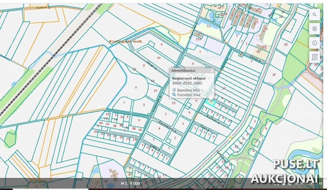Screen dimensions: 327x190
Task: Open the legend document panel
Action: pos(314,57)
